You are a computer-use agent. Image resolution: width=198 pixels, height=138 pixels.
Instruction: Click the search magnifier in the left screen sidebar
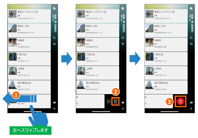[54, 38]
